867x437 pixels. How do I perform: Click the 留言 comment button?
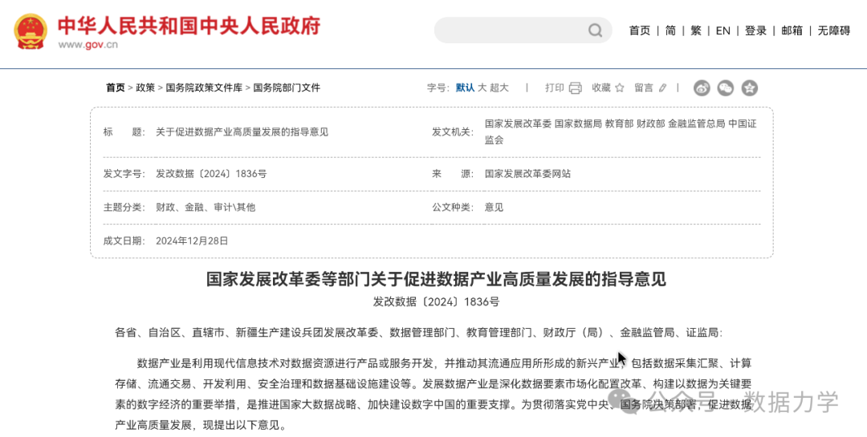(644, 87)
